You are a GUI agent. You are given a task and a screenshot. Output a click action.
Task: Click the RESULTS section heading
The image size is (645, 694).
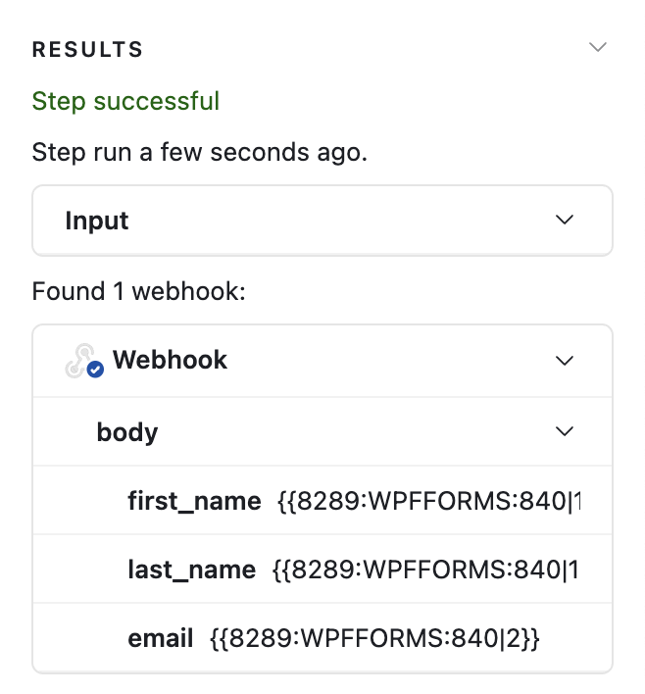point(87,50)
